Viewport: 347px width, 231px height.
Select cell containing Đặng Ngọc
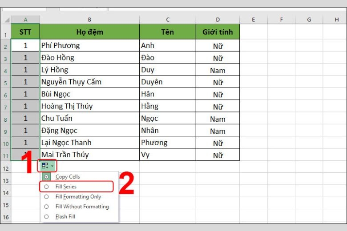(89, 131)
